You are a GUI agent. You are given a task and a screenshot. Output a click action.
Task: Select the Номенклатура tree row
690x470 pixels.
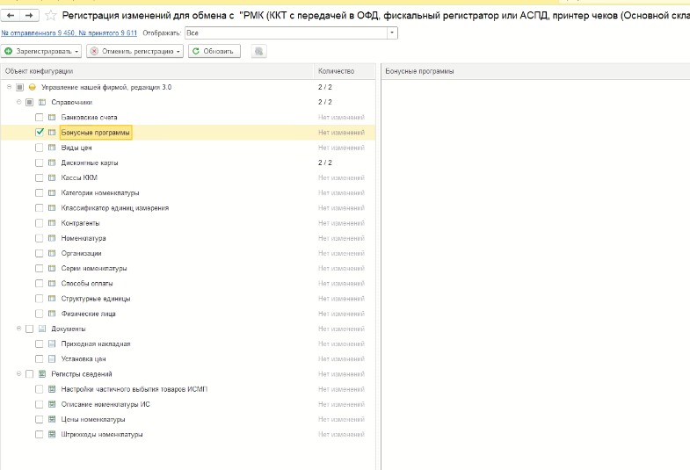point(84,238)
